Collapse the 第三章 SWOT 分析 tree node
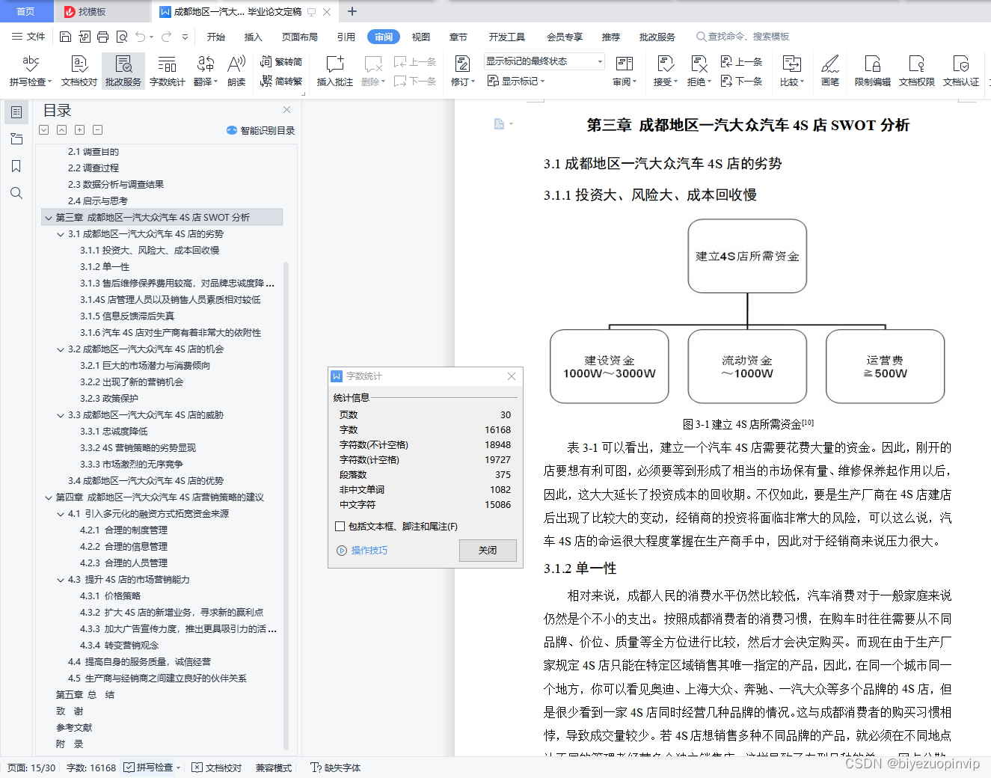The width and height of the screenshot is (991, 778). (49, 218)
